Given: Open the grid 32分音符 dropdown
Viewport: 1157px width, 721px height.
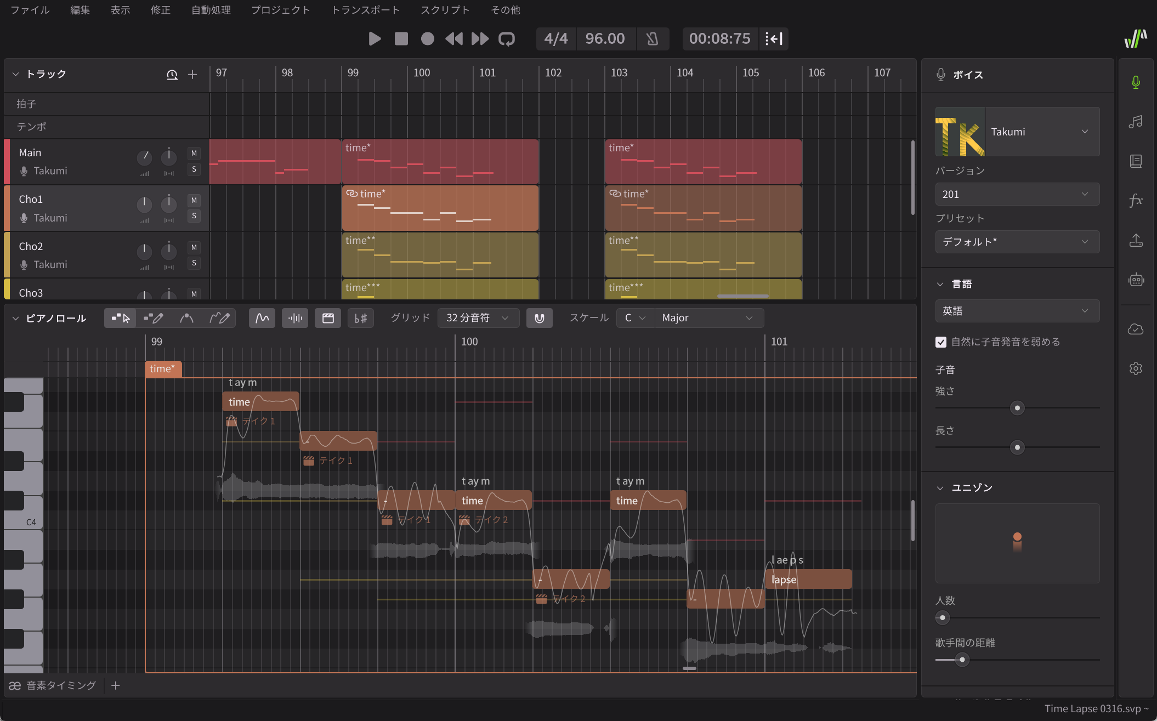Looking at the screenshot, I should (478, 318).
